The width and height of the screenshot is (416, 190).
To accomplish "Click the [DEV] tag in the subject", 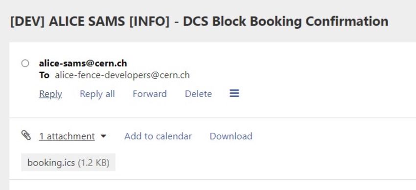I will (x=27, y=21).
